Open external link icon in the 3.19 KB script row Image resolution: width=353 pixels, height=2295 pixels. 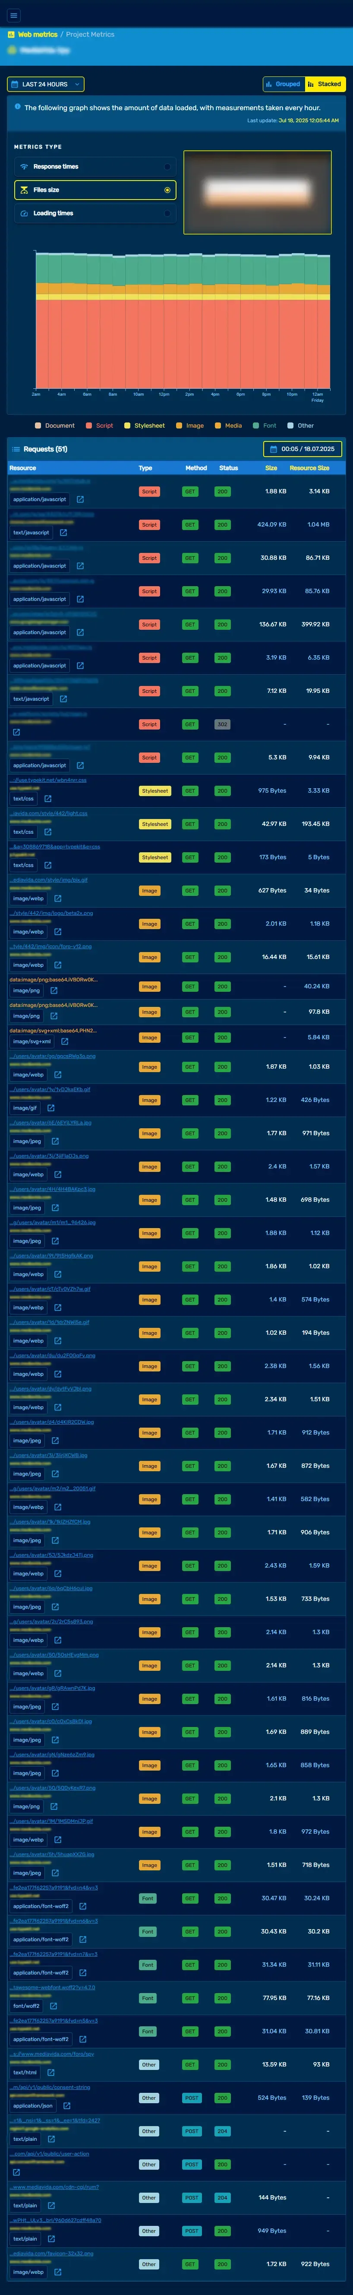click(80, 666)
